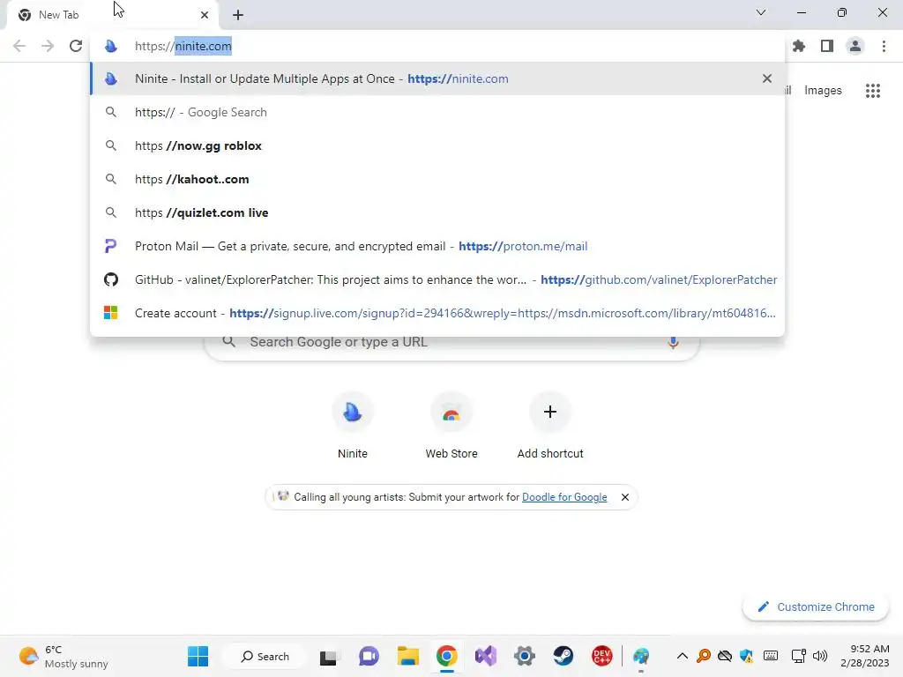903x677 pixels.
Task: Open the clock showing 9:52 AM
Action: [x=865, y=656]
